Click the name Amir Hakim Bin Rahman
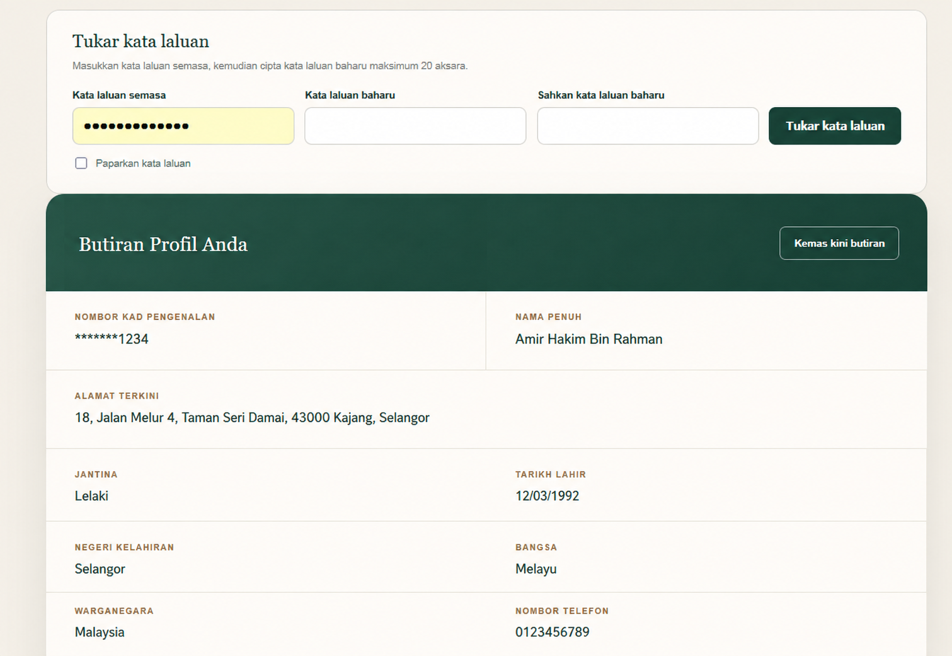This screenshot has height=656, width=952. click(x=589, y=339)
